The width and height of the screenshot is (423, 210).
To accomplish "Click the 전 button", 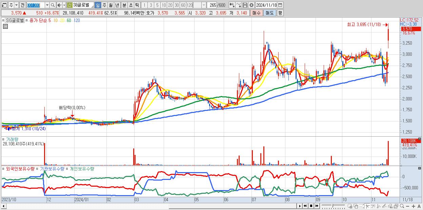I will [x=22, y=5].
